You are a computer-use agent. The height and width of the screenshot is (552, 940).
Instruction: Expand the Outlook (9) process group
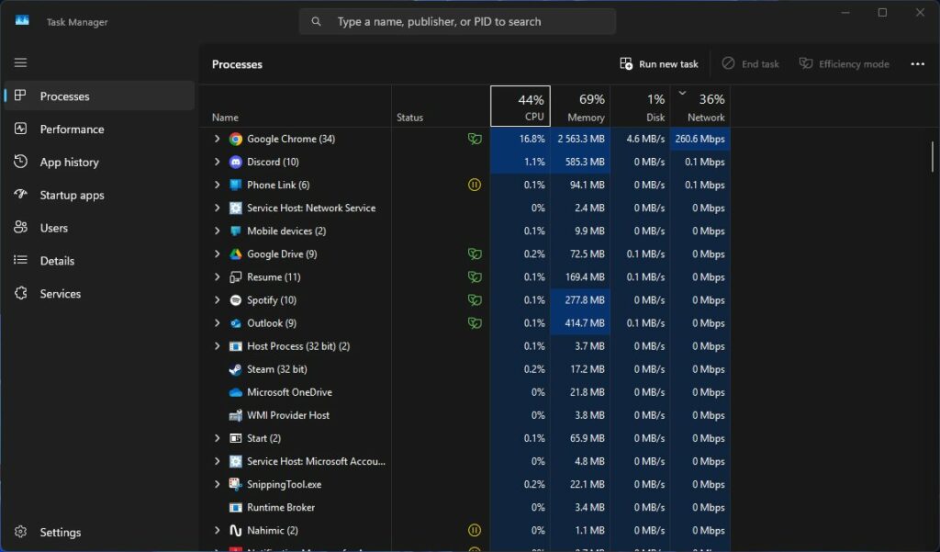[x=217, y=323]
